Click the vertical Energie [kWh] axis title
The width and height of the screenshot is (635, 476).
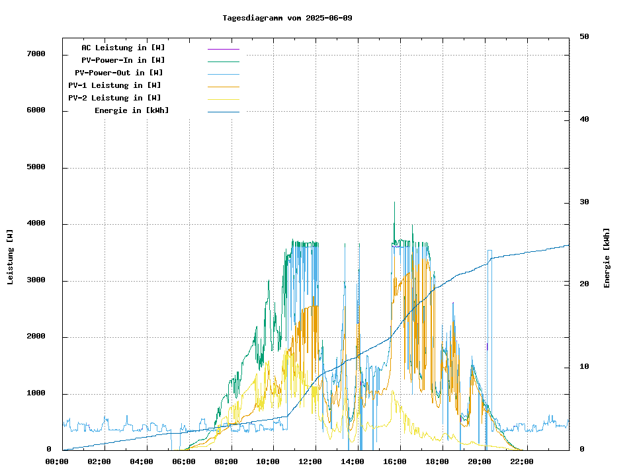(607, 258)
